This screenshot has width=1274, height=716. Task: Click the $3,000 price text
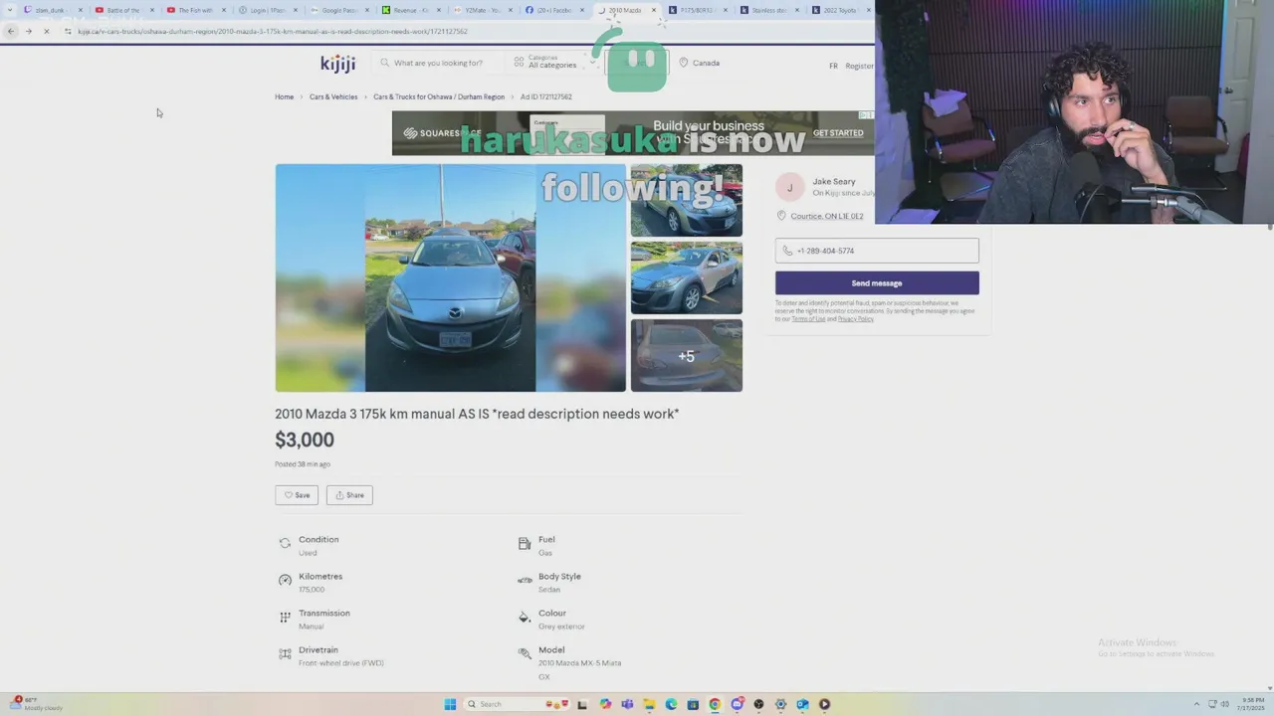[x=305, y=440]
